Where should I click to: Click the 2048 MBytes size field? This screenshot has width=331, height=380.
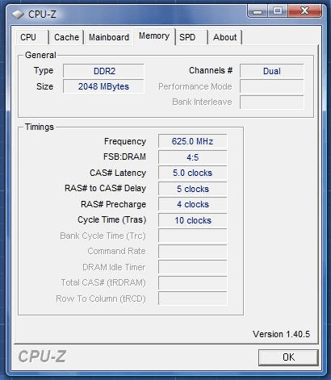click(103, 86)
